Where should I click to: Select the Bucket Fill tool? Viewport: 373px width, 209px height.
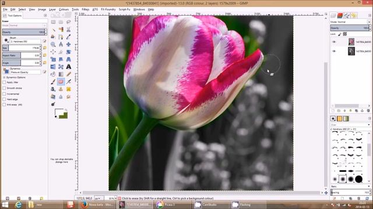[x=53, y=74]
